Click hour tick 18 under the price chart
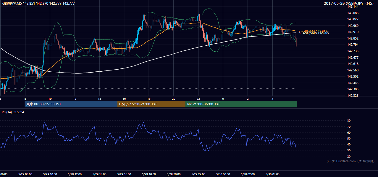378x177 pixels. (x=149, y=99)
